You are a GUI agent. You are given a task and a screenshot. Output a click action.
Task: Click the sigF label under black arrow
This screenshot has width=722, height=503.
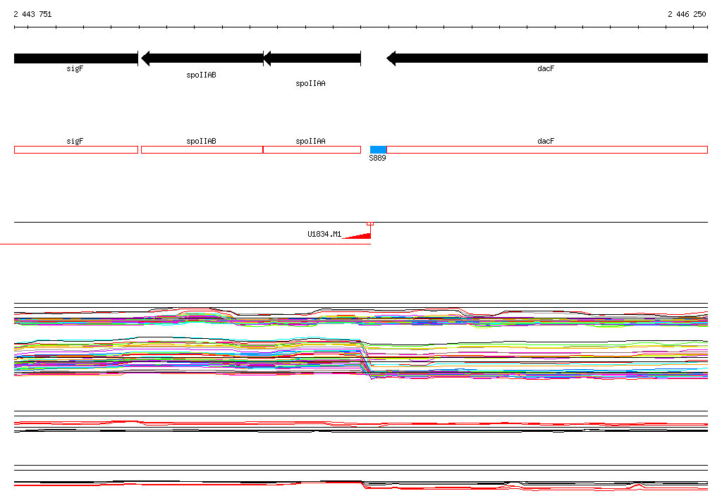[75, 68]
